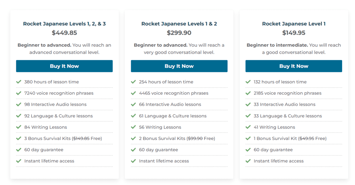Click the Rocket Japanese Level 1 title
355x185 pixels.
click(294, 24)
